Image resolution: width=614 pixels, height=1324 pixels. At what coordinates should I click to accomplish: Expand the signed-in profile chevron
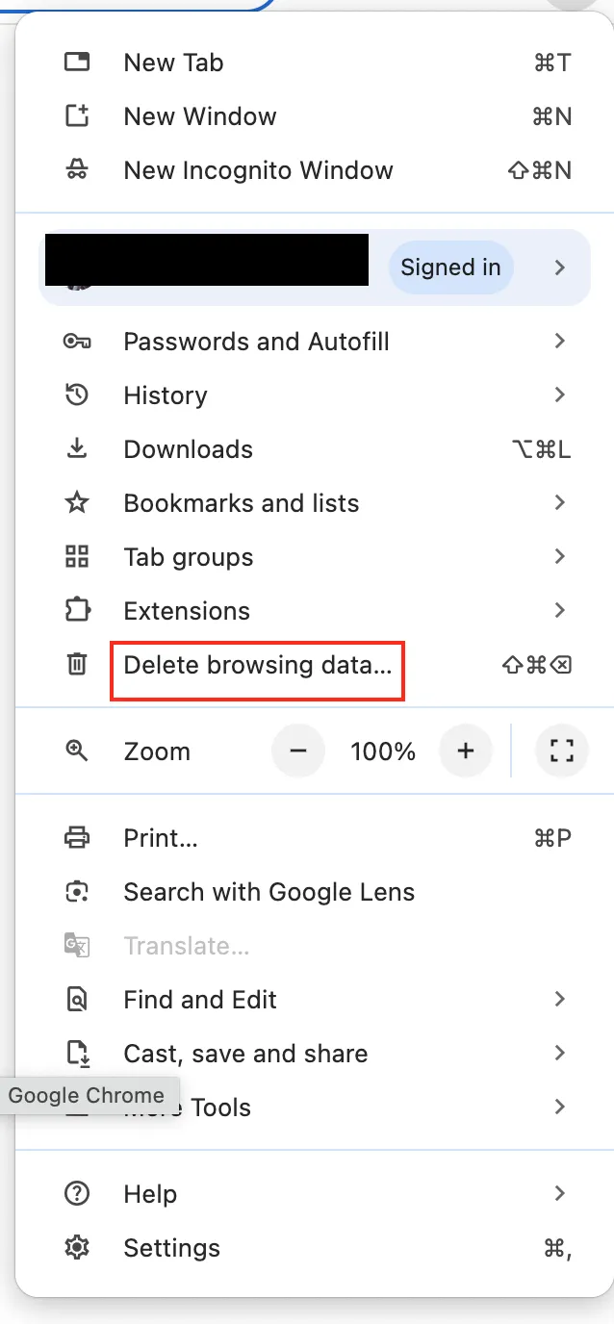click(560, 267)
